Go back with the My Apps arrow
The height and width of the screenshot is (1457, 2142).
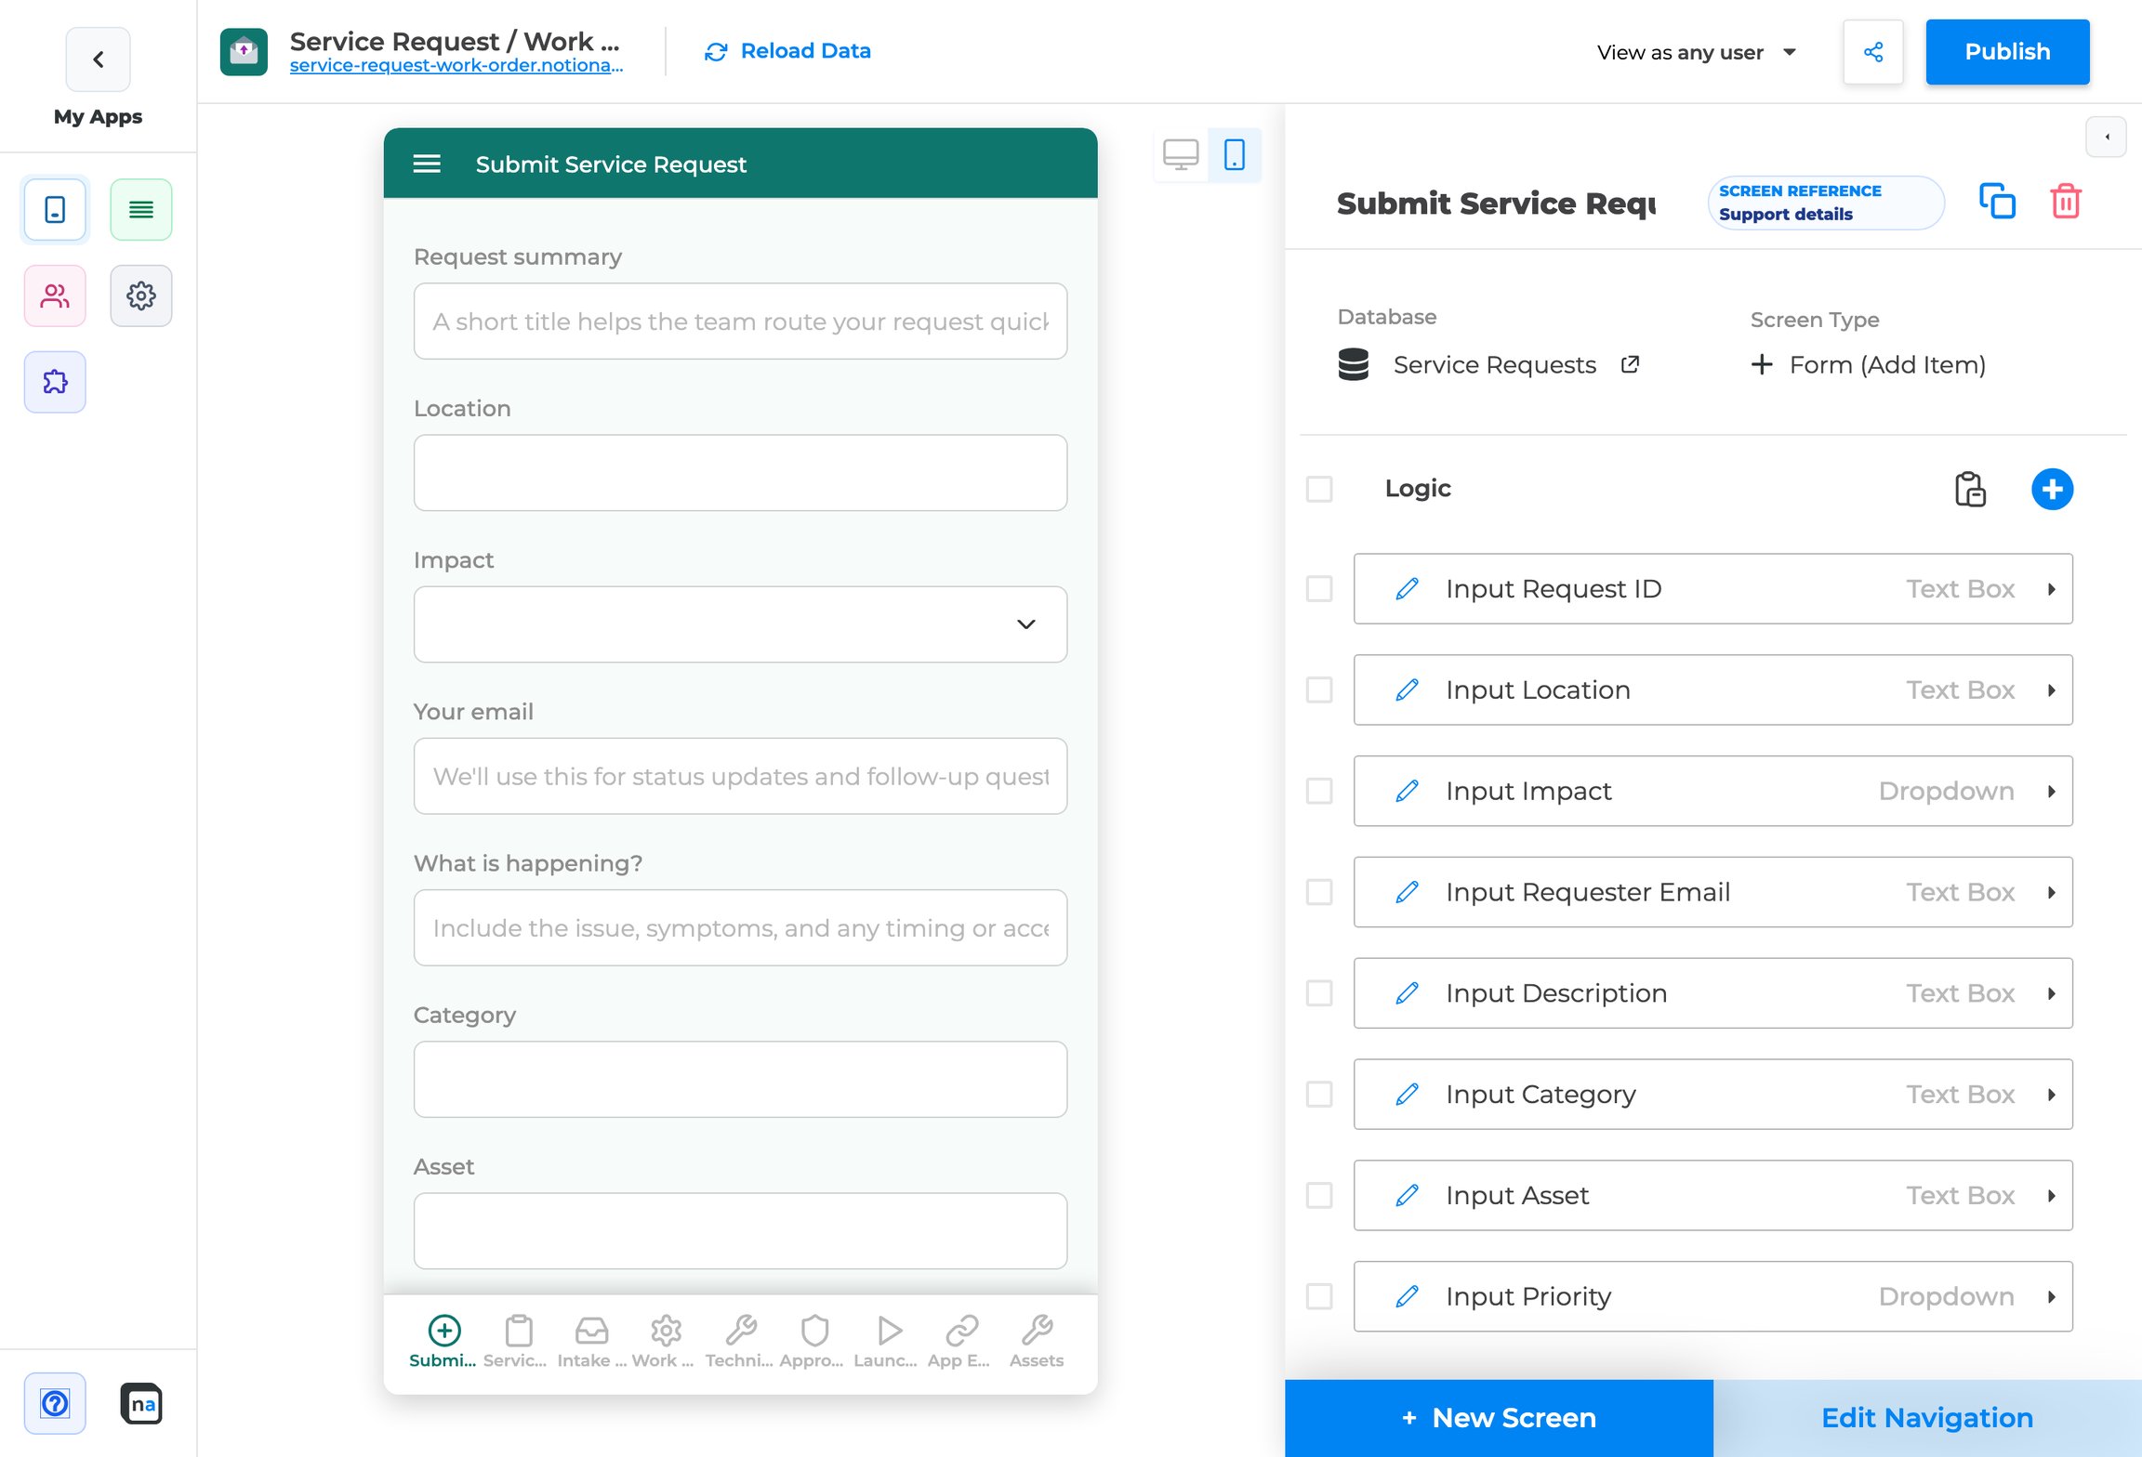tap(98, 59)
